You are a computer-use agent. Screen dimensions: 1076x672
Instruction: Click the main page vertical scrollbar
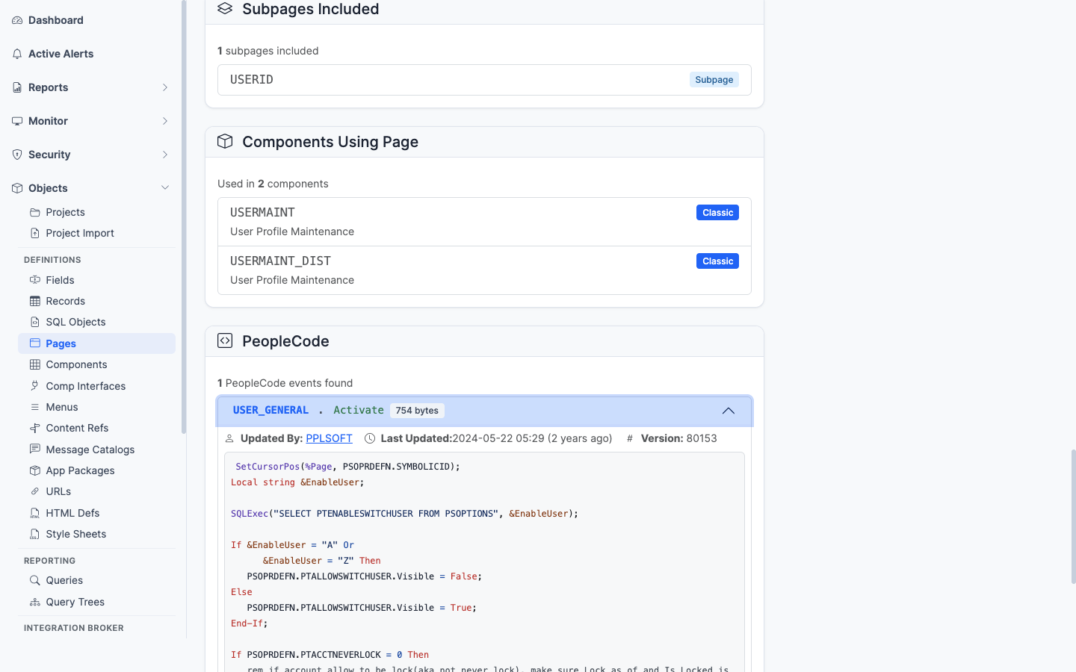(1073, 516)
